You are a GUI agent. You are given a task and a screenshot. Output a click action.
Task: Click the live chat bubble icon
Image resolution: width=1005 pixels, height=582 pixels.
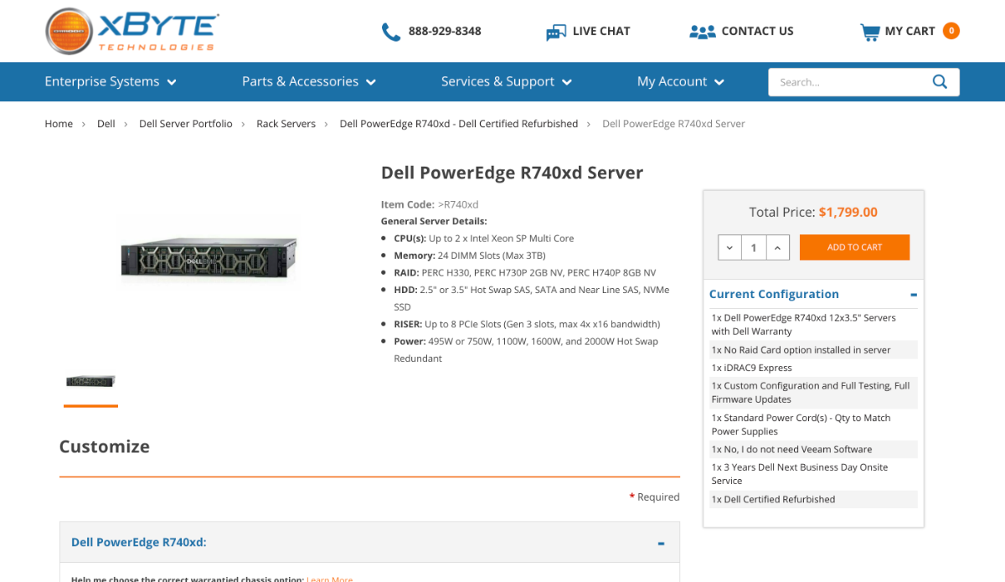pyautogui.click(x=556, y=32)
